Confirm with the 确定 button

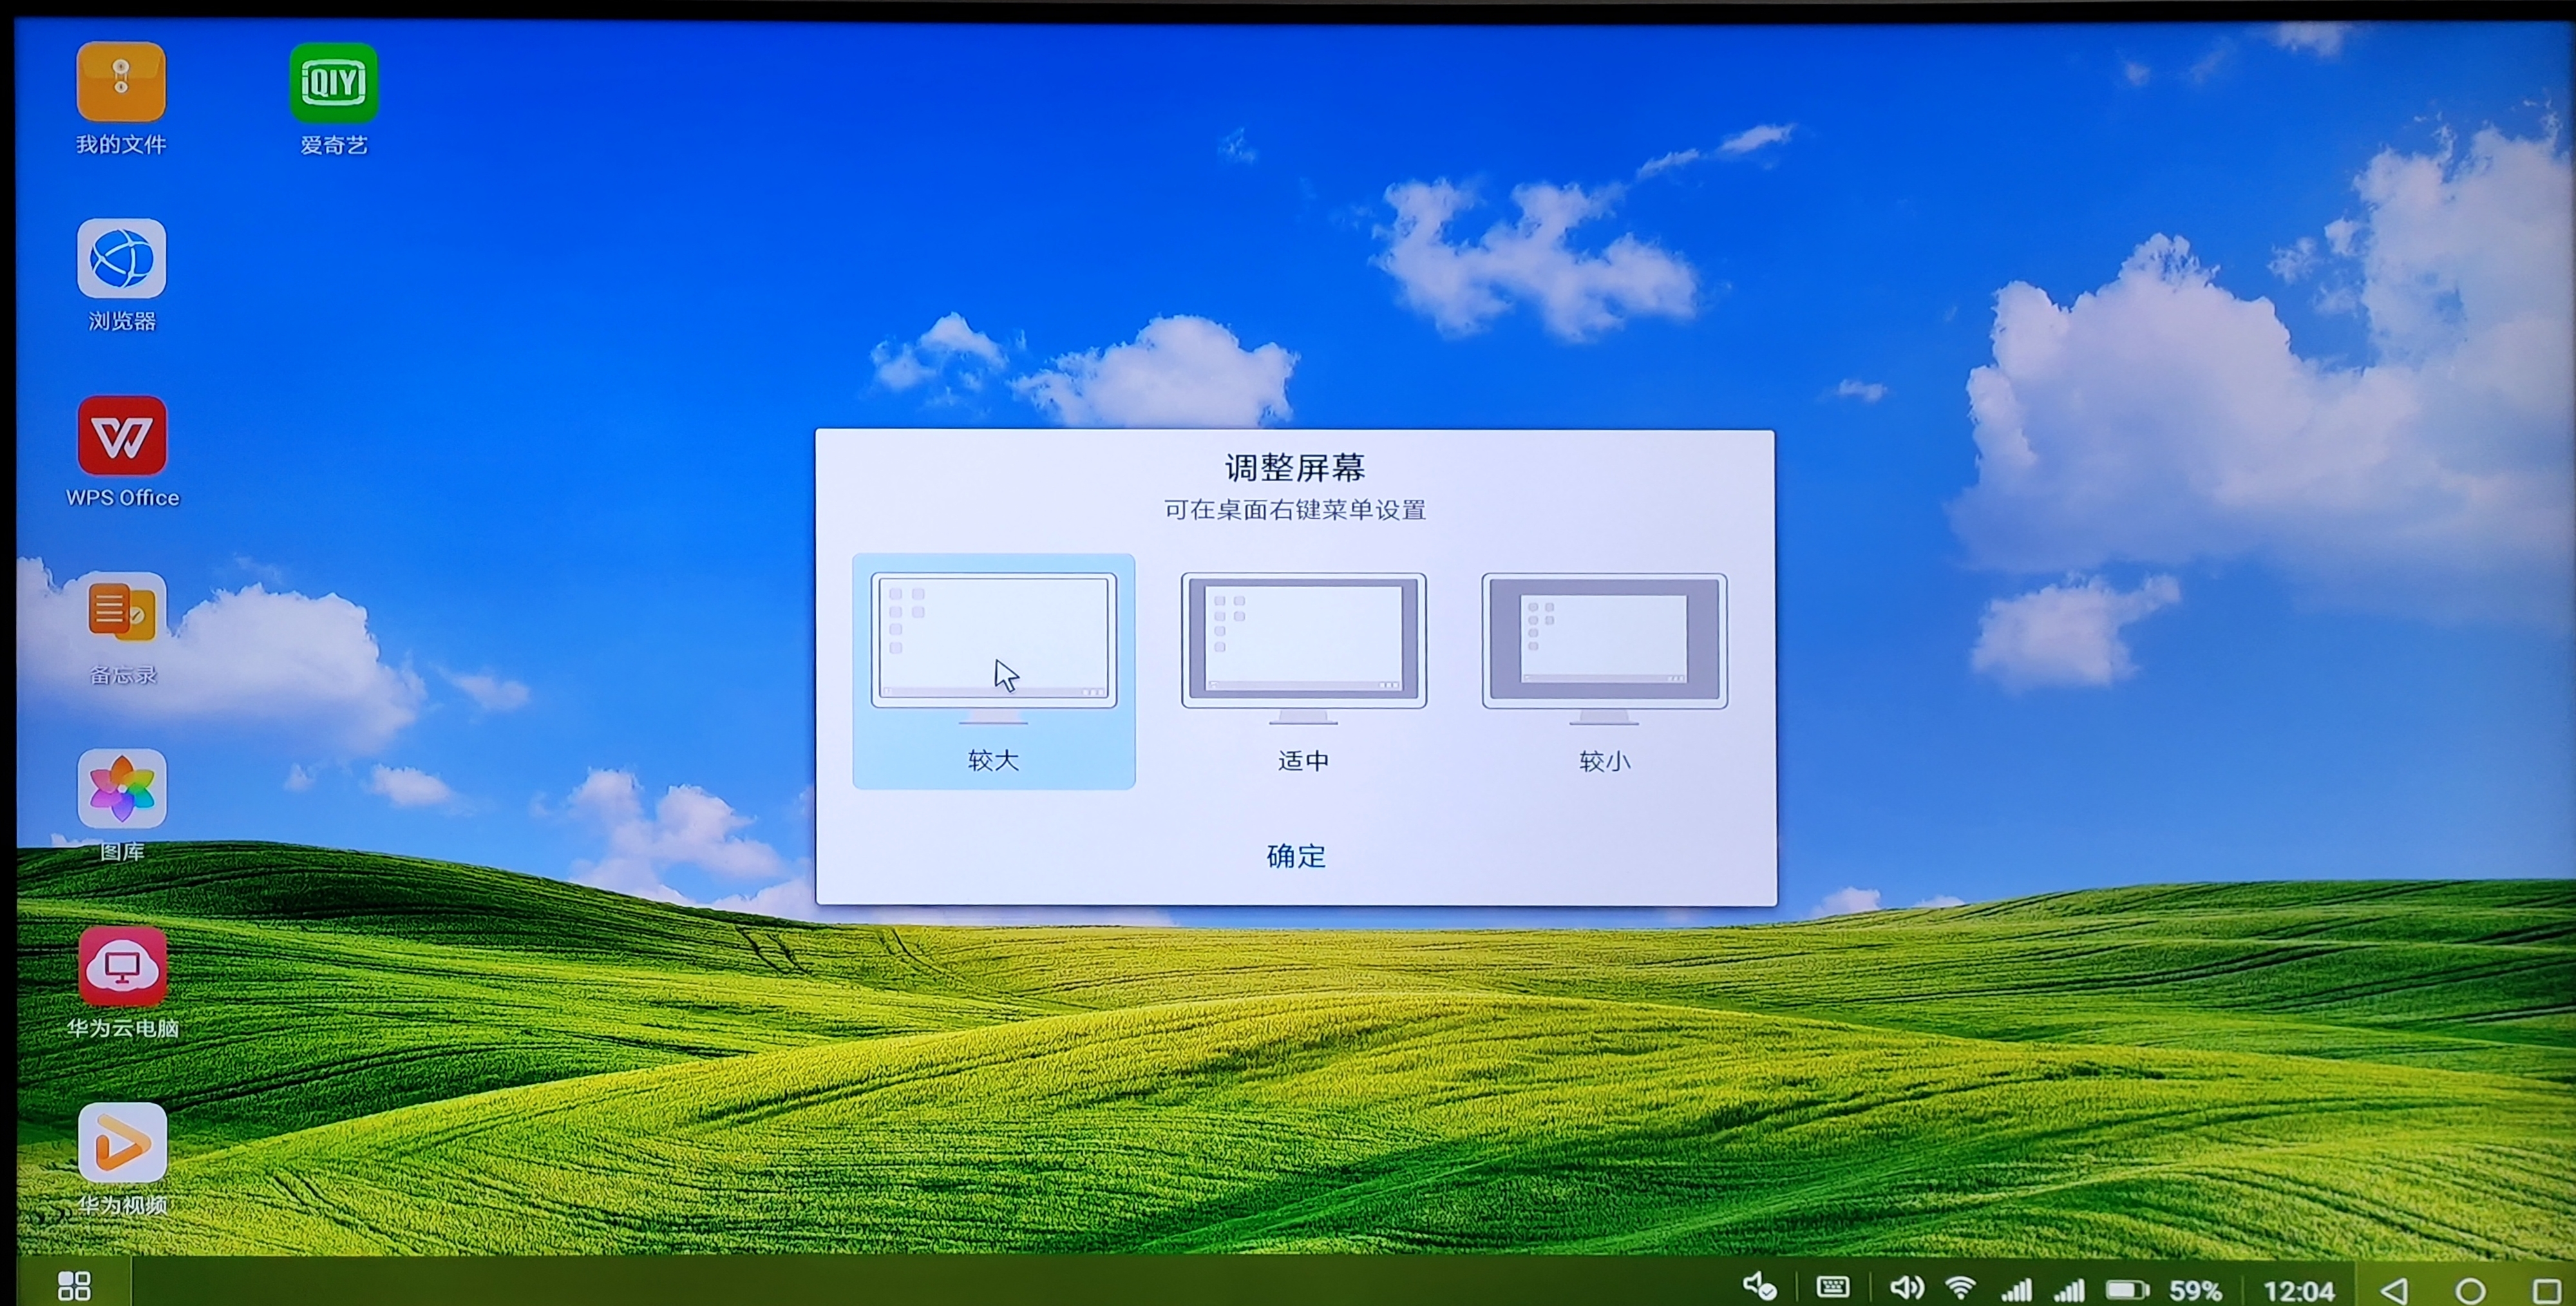[1296, 856]
